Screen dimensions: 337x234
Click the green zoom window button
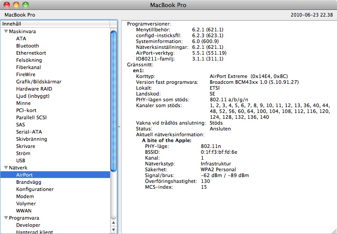(x=26, y=5)
